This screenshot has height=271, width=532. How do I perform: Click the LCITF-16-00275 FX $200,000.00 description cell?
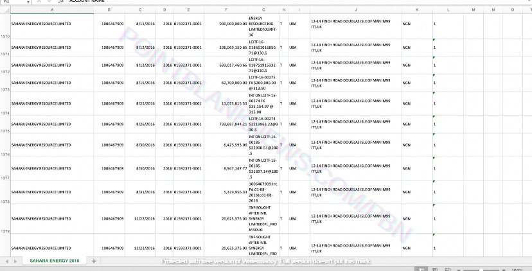[x=263, y=83]
